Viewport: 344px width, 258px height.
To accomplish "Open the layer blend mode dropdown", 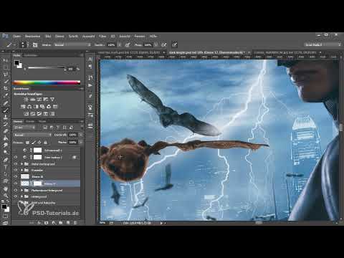I will pos(32,135).
